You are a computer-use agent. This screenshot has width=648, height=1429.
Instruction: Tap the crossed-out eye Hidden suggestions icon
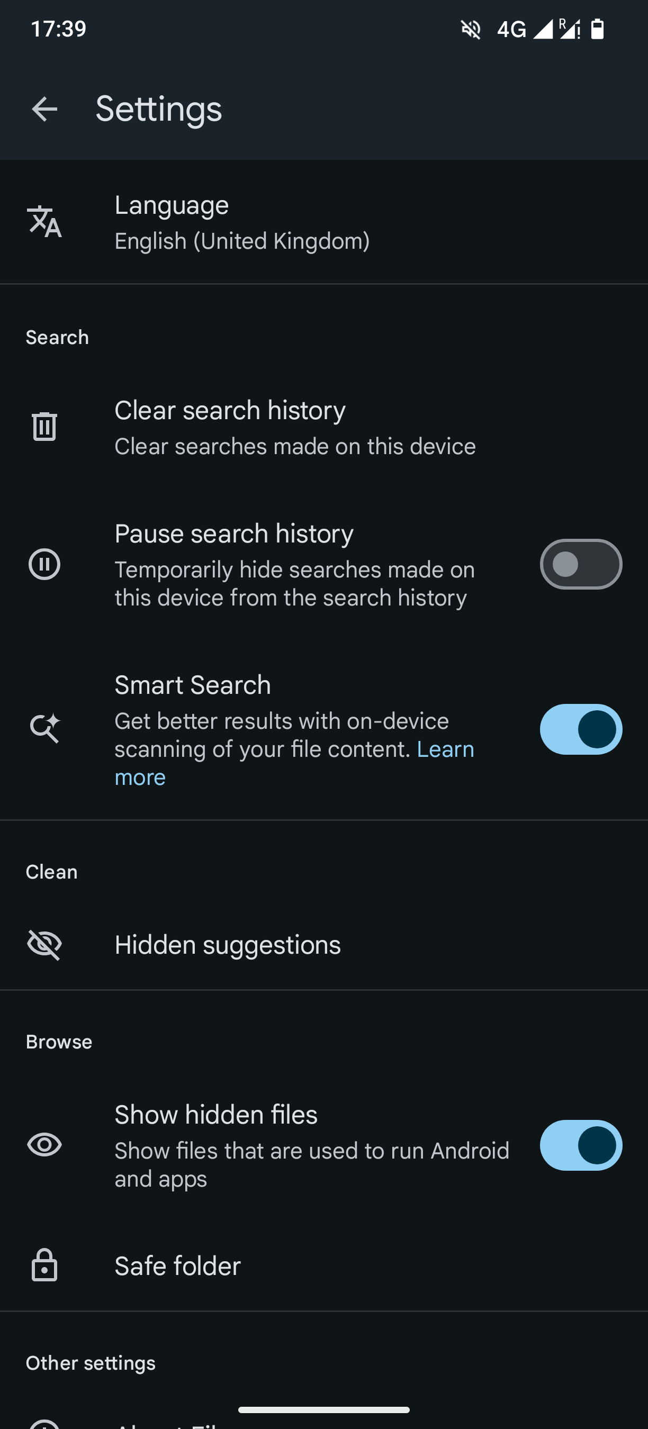[44, 945]
